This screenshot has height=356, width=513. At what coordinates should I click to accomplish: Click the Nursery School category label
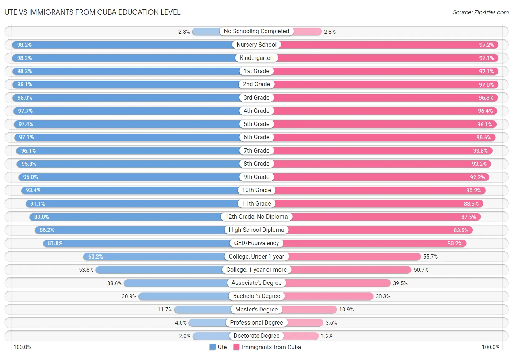[256, 45]
